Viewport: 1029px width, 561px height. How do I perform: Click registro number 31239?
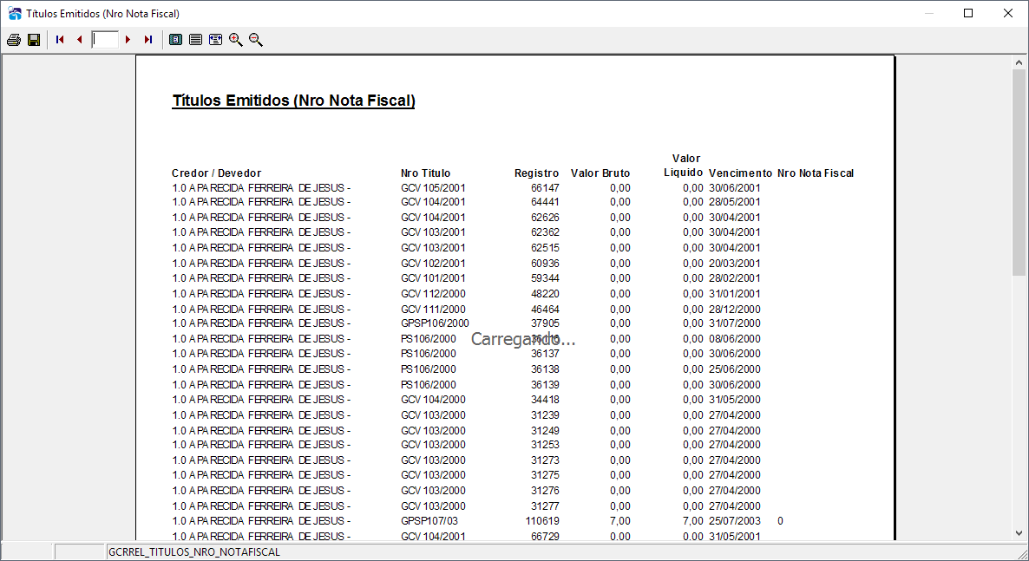(x=545, y=415)
